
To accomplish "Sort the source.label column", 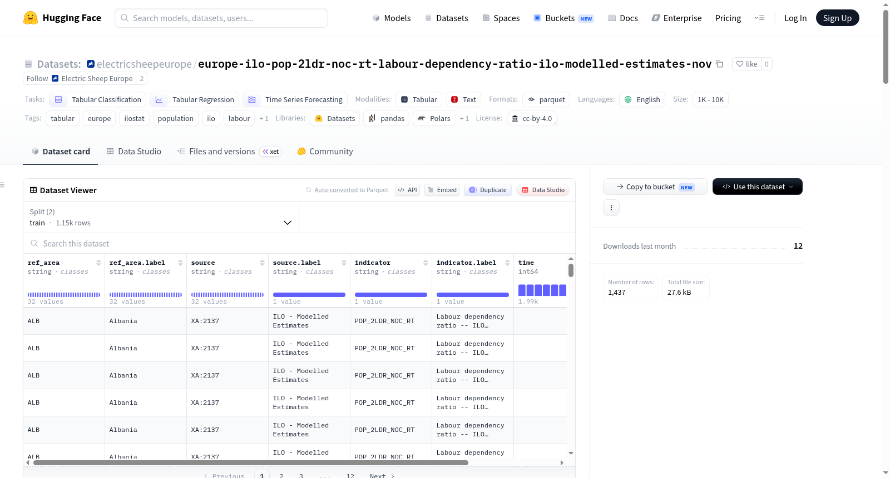I will [x=344, y=263].
